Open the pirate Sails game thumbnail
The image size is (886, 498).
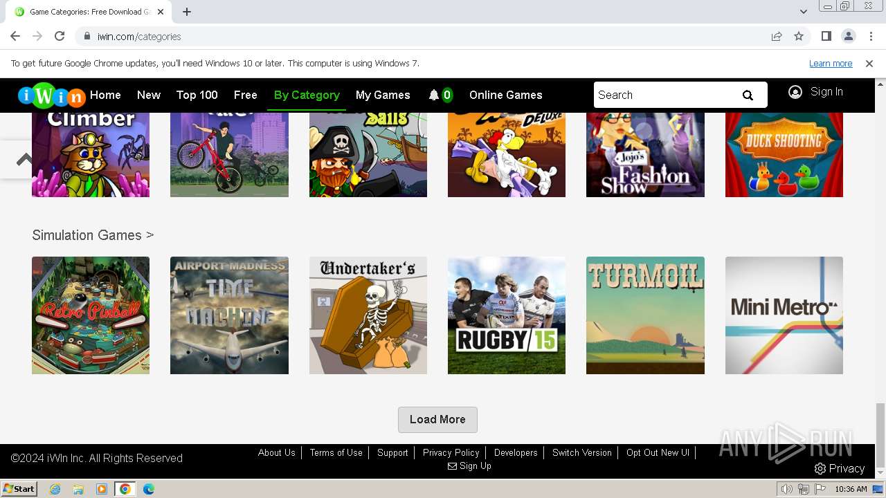coord(368,155)
